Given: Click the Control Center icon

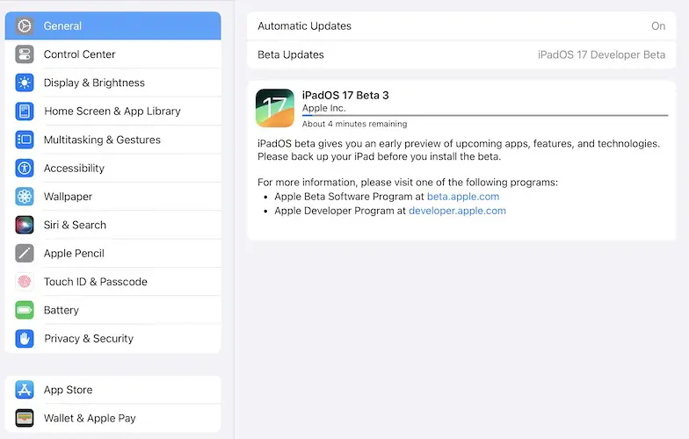Looking at the screenshot, I should (25, 54).
